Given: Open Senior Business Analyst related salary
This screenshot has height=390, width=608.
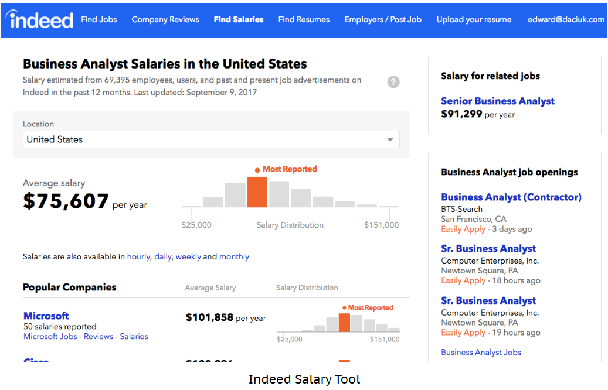Looking at the screenshot, I should pyautogui.click(x=498, y=101).
